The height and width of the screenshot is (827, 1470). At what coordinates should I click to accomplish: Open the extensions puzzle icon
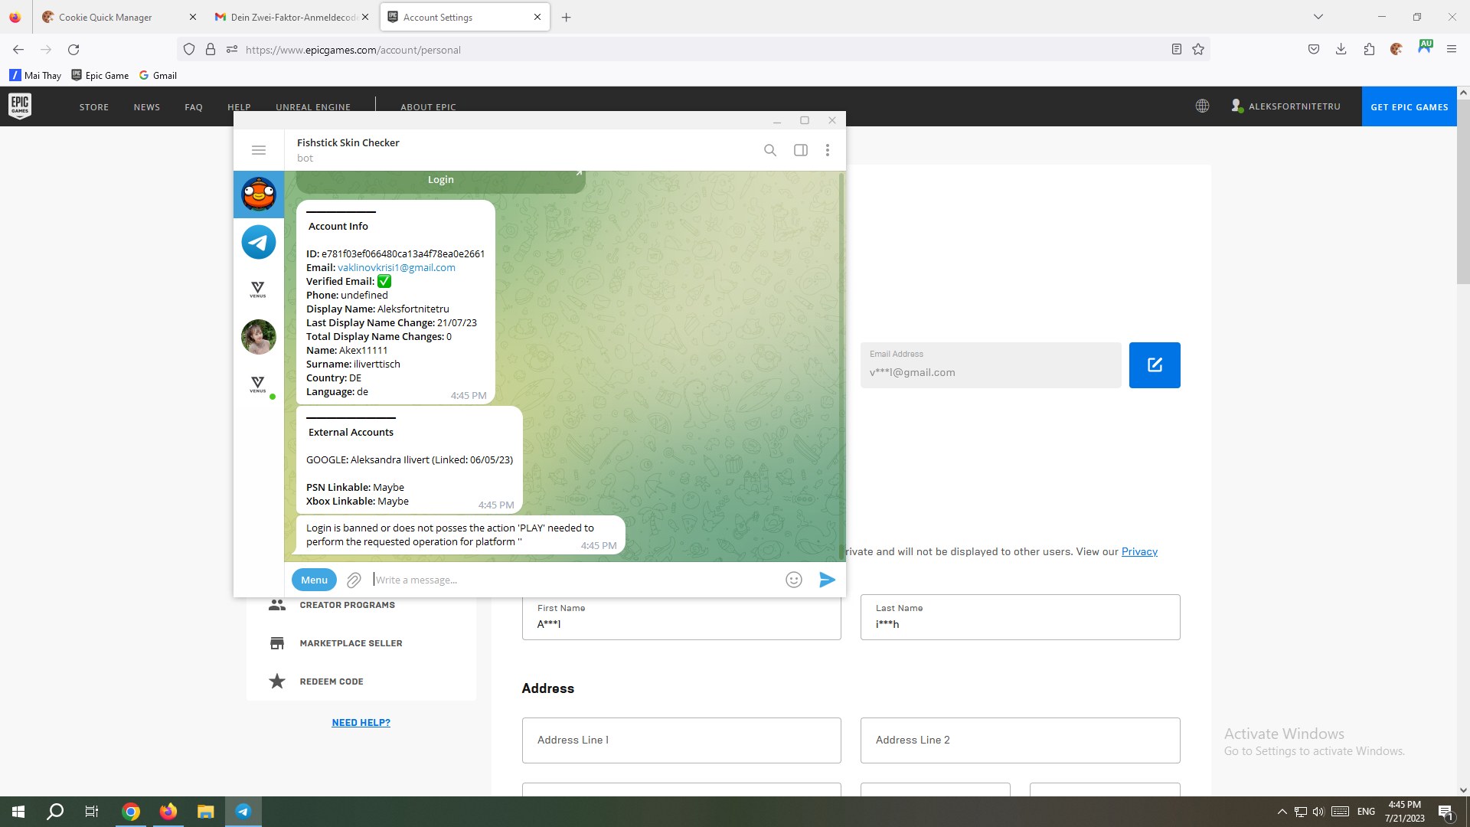click(1369, 49)
